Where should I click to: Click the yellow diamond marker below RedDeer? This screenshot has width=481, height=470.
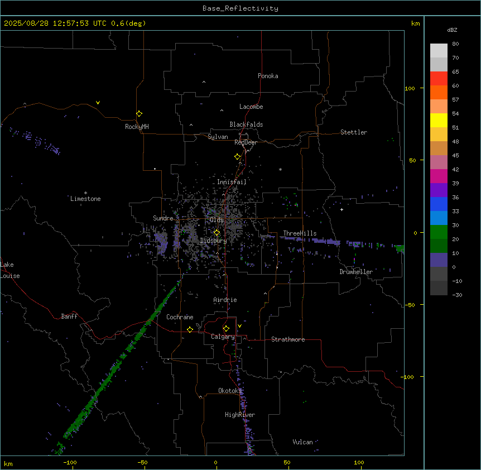[x=237, y=157]
